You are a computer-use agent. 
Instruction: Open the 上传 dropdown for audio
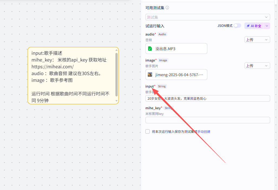(257, 40)
